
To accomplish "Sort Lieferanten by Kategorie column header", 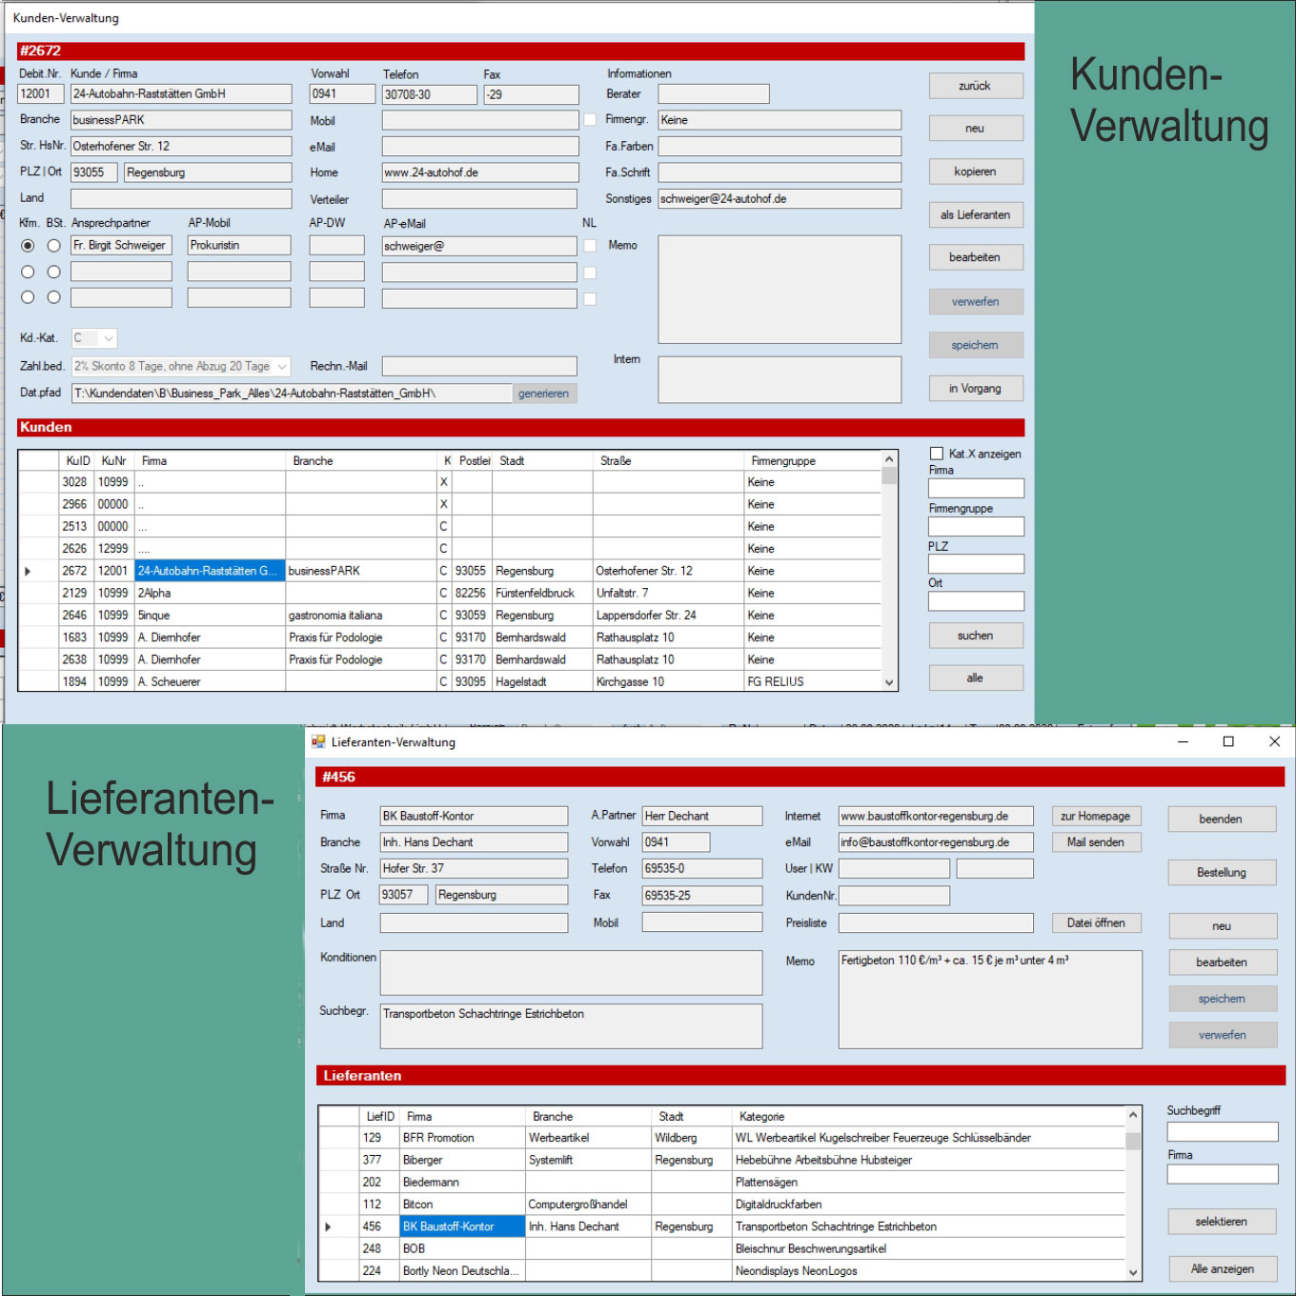I will click(x=761, y=1116).
